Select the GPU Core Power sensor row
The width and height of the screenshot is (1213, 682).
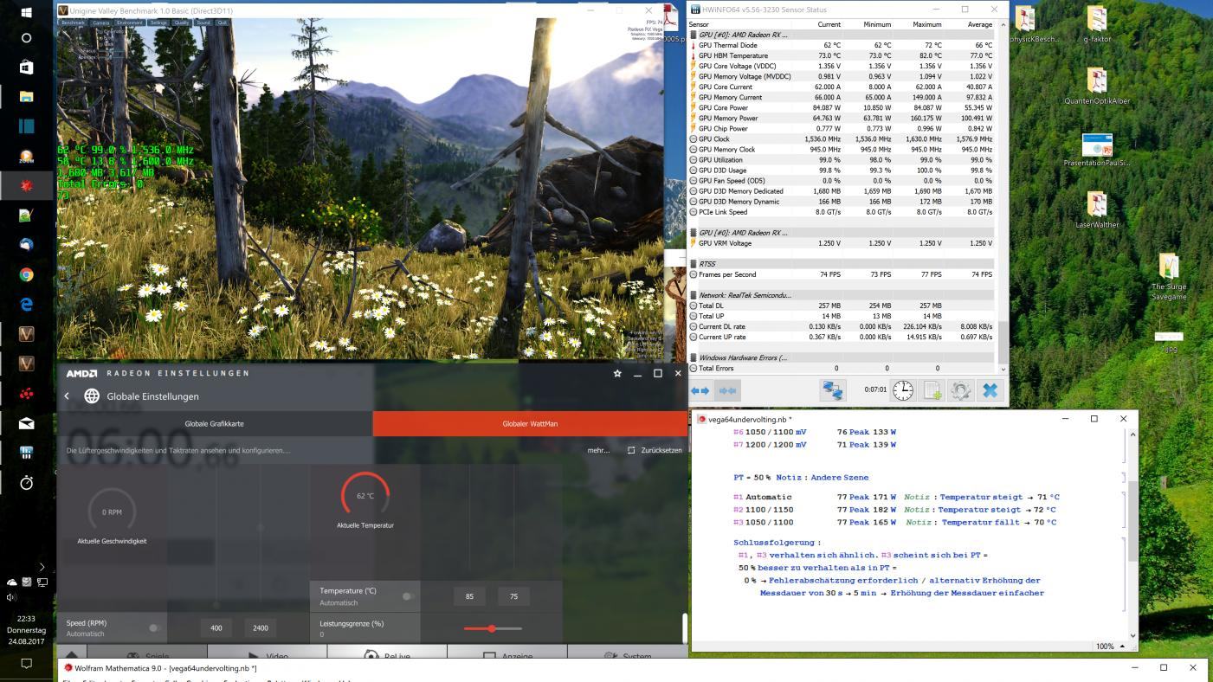pos(842,107)
